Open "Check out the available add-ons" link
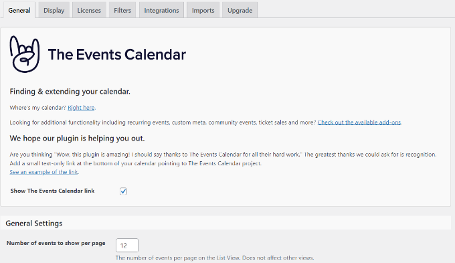The width and height of the screenshot is (455, 263). (x=359, y=122)
